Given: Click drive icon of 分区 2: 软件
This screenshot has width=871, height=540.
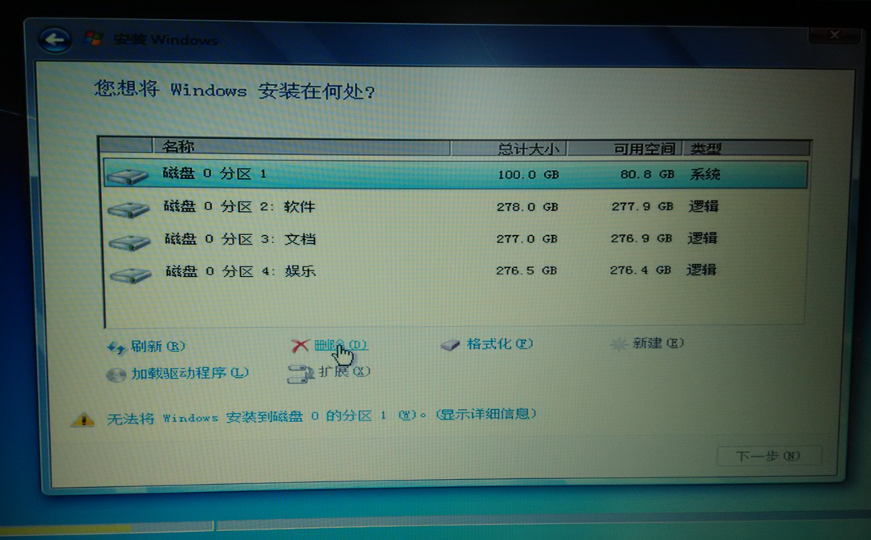Looking at the screenshot, I should point(129,209).
